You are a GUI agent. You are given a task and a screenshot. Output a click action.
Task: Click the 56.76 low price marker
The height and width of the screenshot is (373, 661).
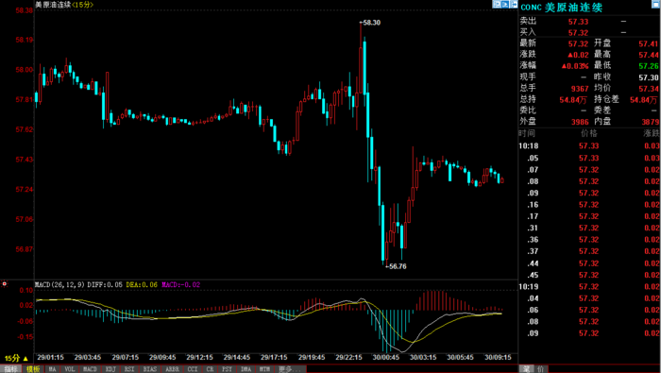(x=398, y=266)
